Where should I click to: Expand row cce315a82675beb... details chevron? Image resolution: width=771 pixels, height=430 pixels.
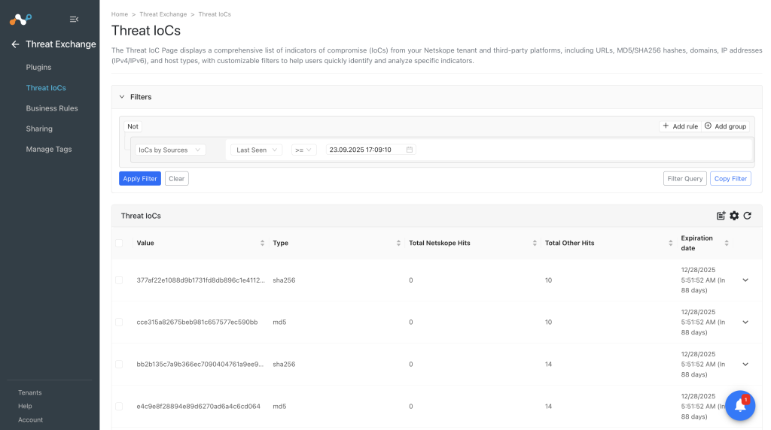(745, 322)
